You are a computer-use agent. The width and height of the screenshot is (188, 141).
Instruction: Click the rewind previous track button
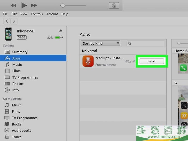coord(13,5)
